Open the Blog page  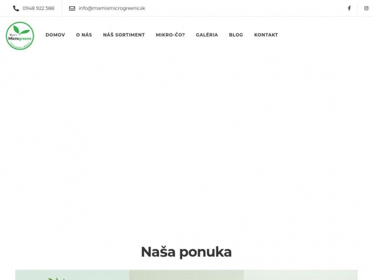pyautogui.click(x=236, y=35)
